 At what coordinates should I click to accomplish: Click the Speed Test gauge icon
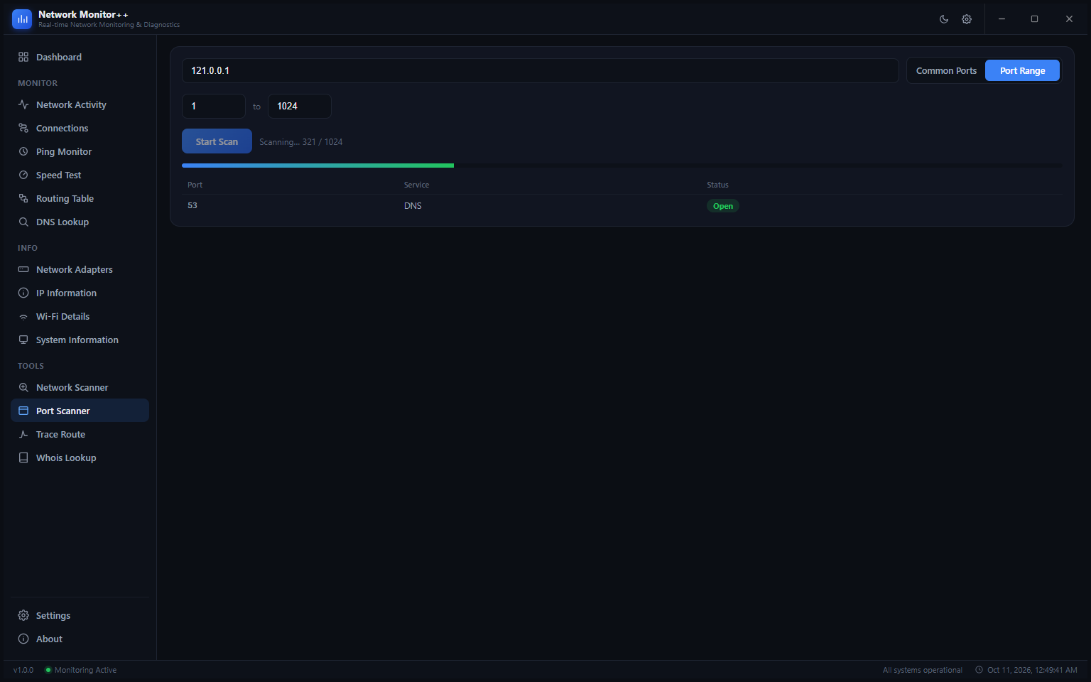click(23, 175)
